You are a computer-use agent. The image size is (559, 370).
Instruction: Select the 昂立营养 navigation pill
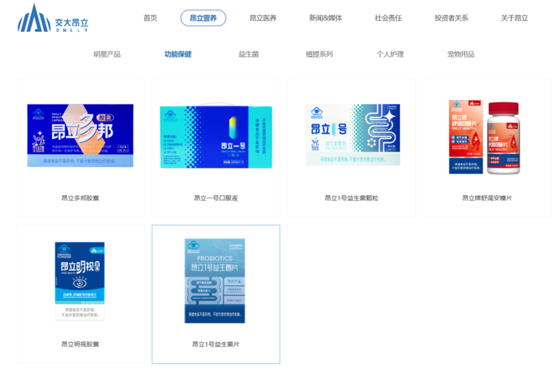point(203,18)
